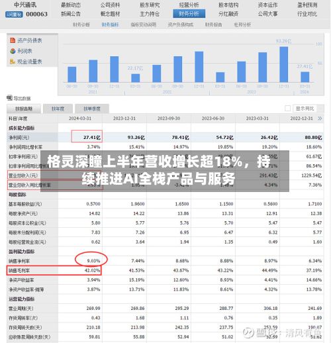Screen dimensions: 331x343
Task: Go to the 盈利预测 section
Action: pyautogui.click(x=307, y=5)
